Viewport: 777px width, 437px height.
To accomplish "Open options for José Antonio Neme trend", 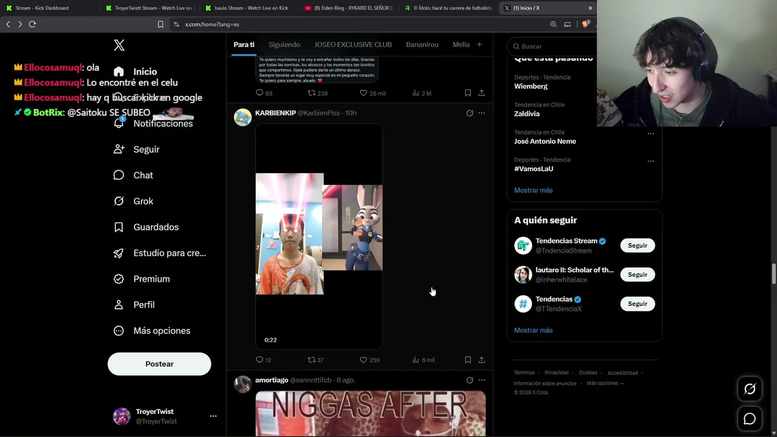I will (651, 134).
